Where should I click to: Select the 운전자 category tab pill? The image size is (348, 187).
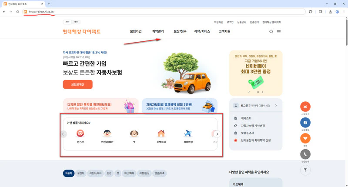(80, 173)
